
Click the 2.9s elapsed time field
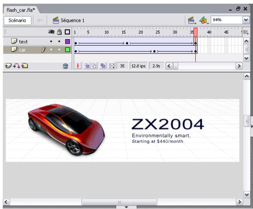156,66
